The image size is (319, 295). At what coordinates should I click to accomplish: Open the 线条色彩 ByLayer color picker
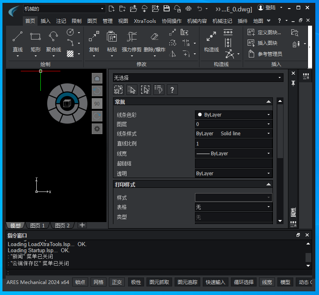click(x=233, y=115)
